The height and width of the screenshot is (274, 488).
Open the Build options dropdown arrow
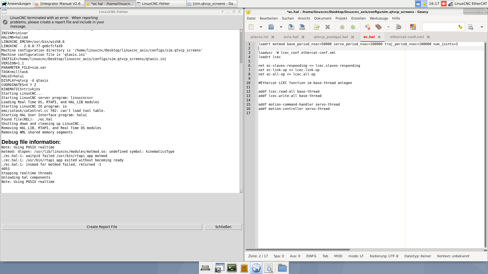[x=388, y=27]
